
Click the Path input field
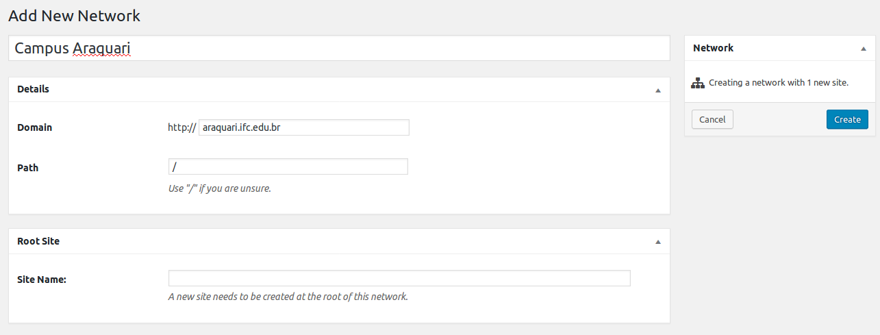(288, 166)
